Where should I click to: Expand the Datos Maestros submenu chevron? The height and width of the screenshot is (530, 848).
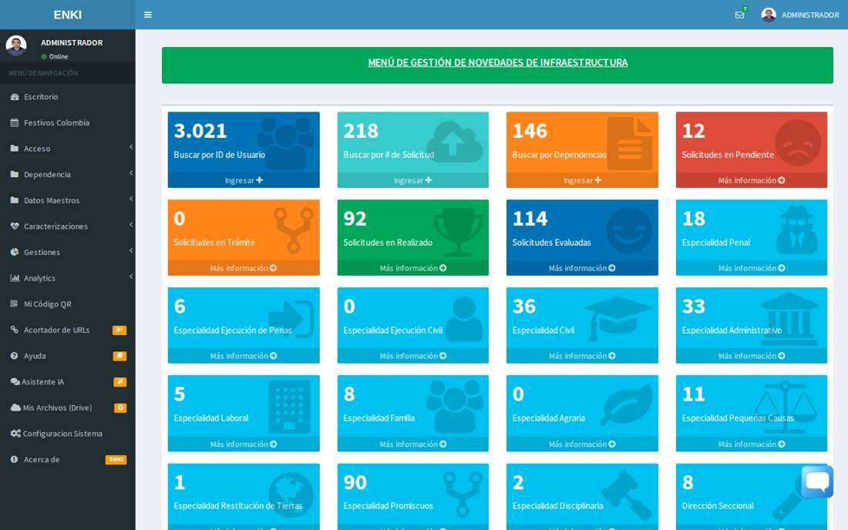[x=131, y=199]
